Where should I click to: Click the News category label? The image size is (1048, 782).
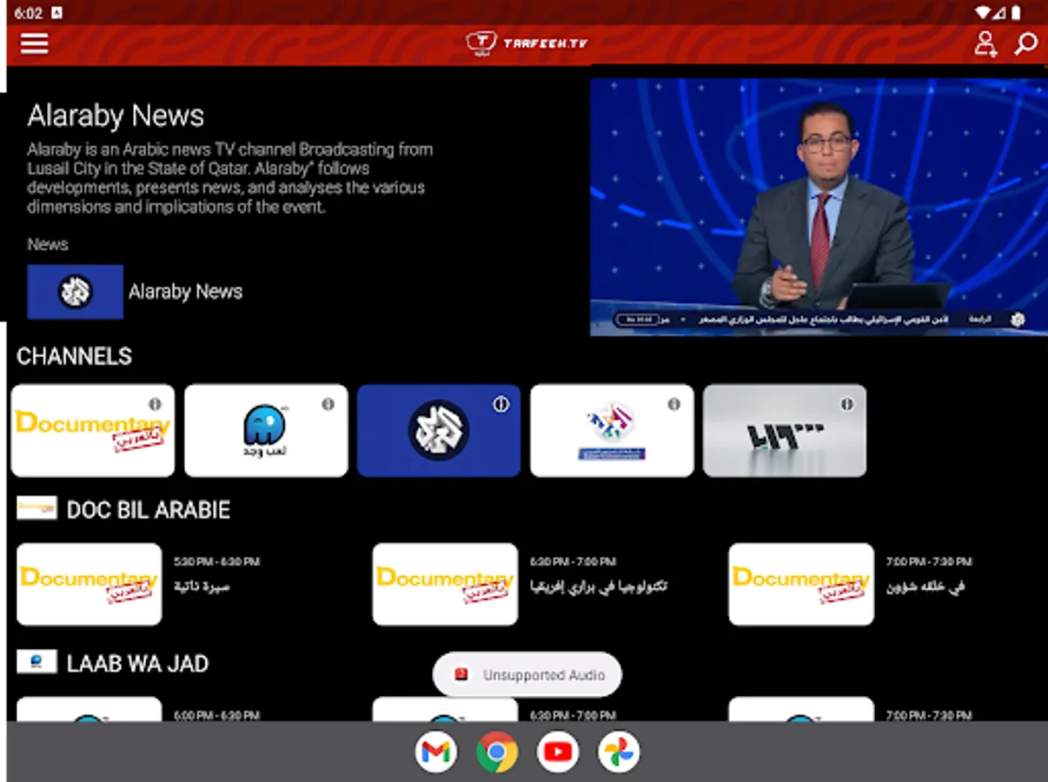(x=48, y=244)
